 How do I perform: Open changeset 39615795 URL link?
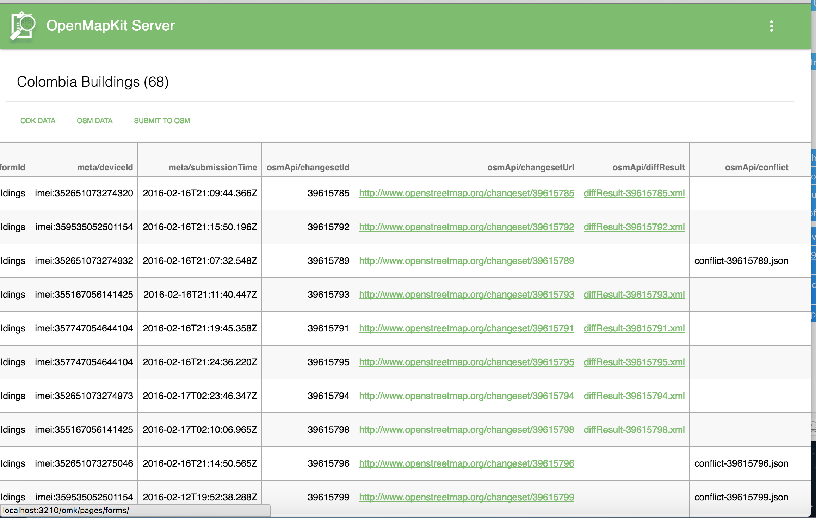click(x=466, y=362)
